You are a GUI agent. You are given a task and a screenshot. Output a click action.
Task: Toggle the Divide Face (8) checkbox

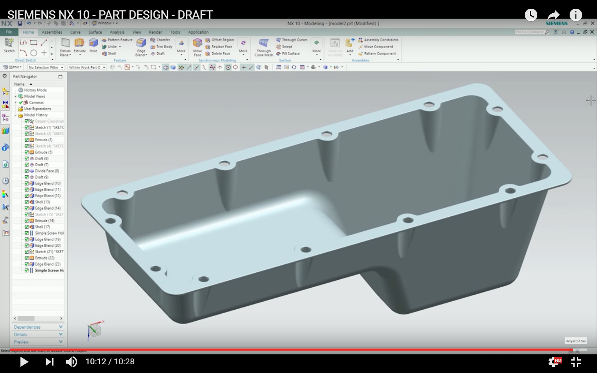coord(27,171)
